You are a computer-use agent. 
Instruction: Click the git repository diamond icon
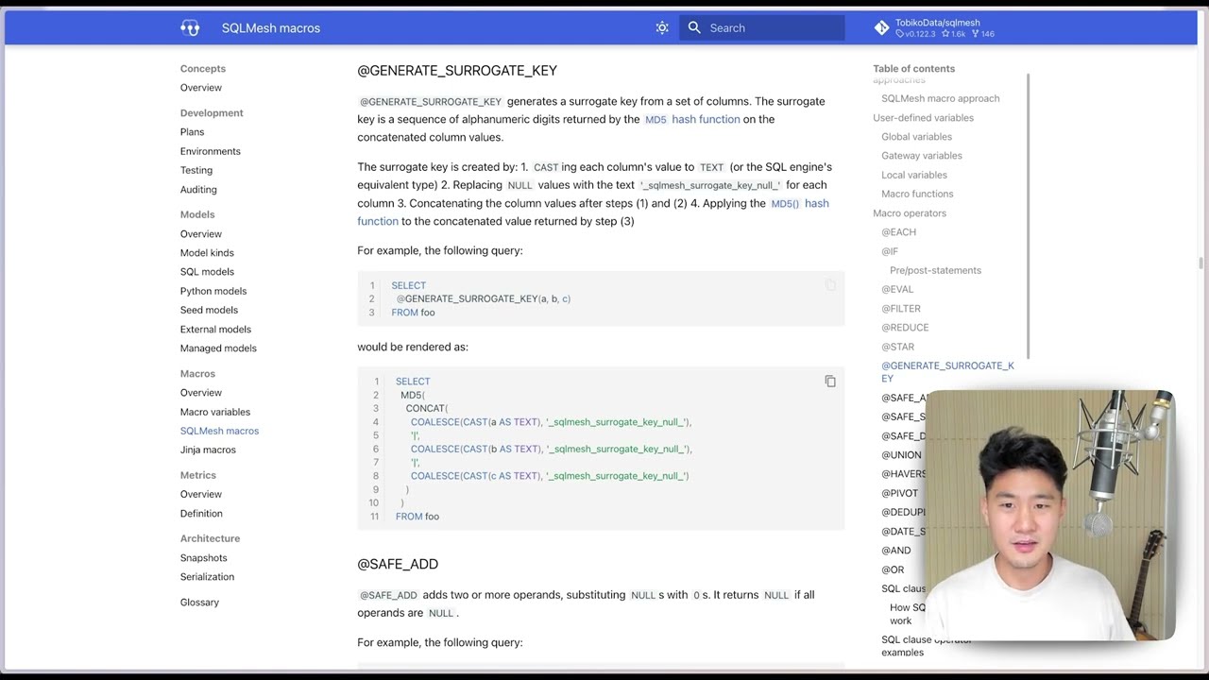click(x=881, y=27)
